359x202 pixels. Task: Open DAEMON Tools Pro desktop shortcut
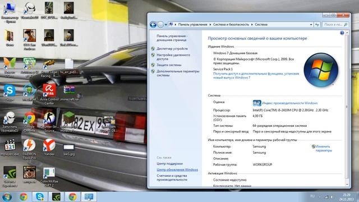coord(29,149)
